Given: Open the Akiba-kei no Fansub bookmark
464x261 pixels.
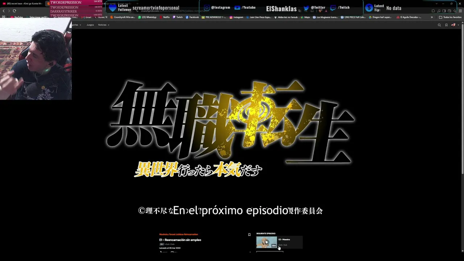Looking at the screenshot, I should (x=287, y=17).
